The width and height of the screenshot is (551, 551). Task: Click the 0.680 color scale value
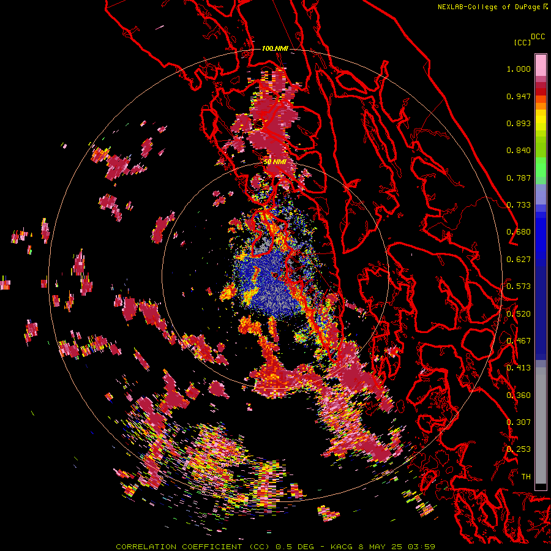click(519, 232)
